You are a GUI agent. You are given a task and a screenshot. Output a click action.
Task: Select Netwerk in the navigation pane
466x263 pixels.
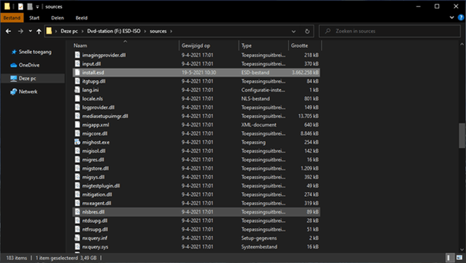coord(28,92)
